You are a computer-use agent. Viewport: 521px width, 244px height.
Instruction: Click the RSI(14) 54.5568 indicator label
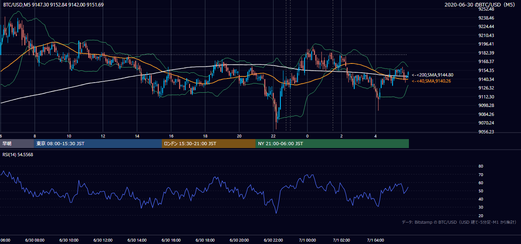pyautogui.click(x=18, y=155)
